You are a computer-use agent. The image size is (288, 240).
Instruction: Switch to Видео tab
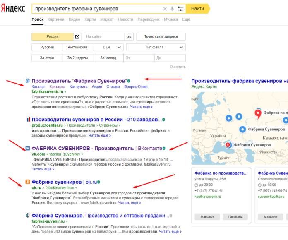(x=74, y=19)
